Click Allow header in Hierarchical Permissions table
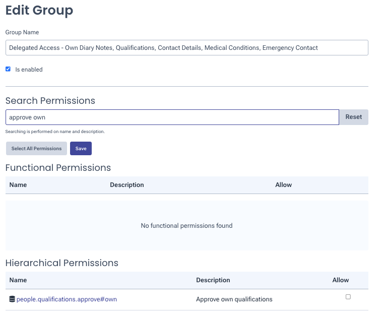Image resolution: width=382 pixels, height=316 pixels. [x=340, y=280]
